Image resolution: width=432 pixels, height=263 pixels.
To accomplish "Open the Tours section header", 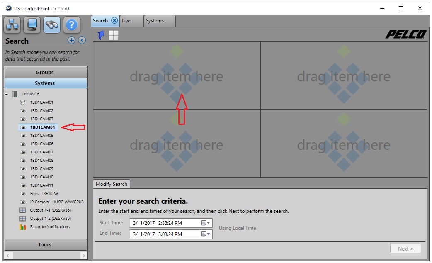I will (45, 244).
